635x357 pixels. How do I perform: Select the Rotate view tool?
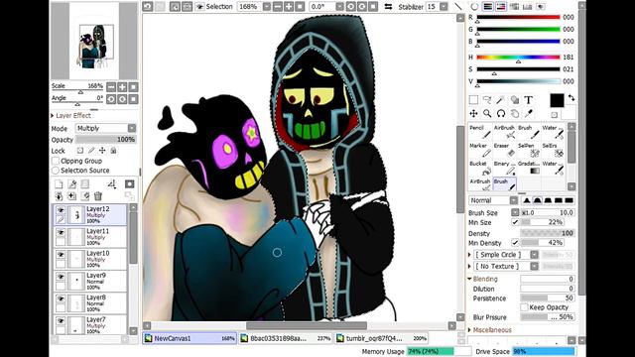click(501, 113)
